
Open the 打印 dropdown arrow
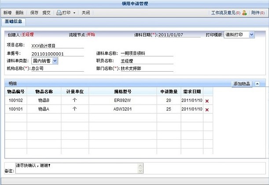tap(74, 13)
